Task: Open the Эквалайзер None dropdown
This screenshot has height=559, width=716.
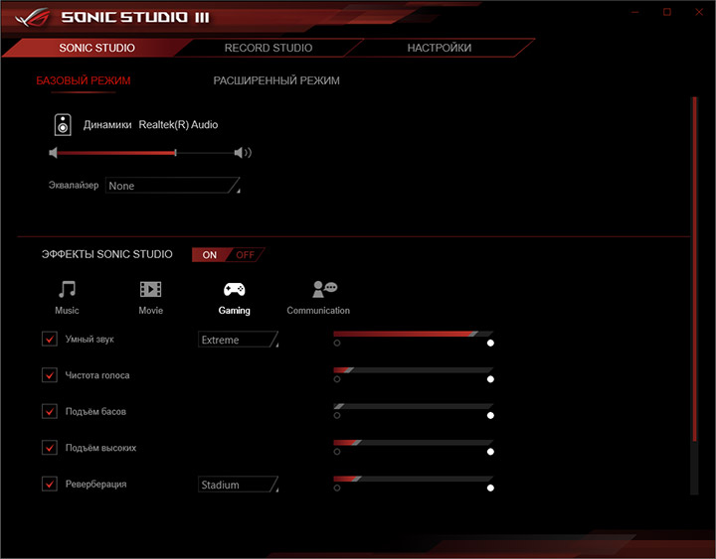Action: (173, 186)
